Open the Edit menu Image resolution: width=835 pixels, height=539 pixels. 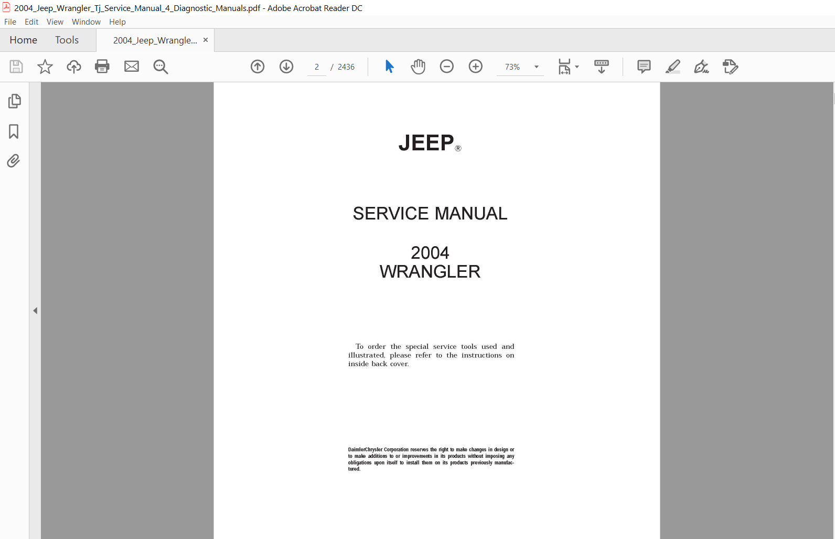(31, 22)
